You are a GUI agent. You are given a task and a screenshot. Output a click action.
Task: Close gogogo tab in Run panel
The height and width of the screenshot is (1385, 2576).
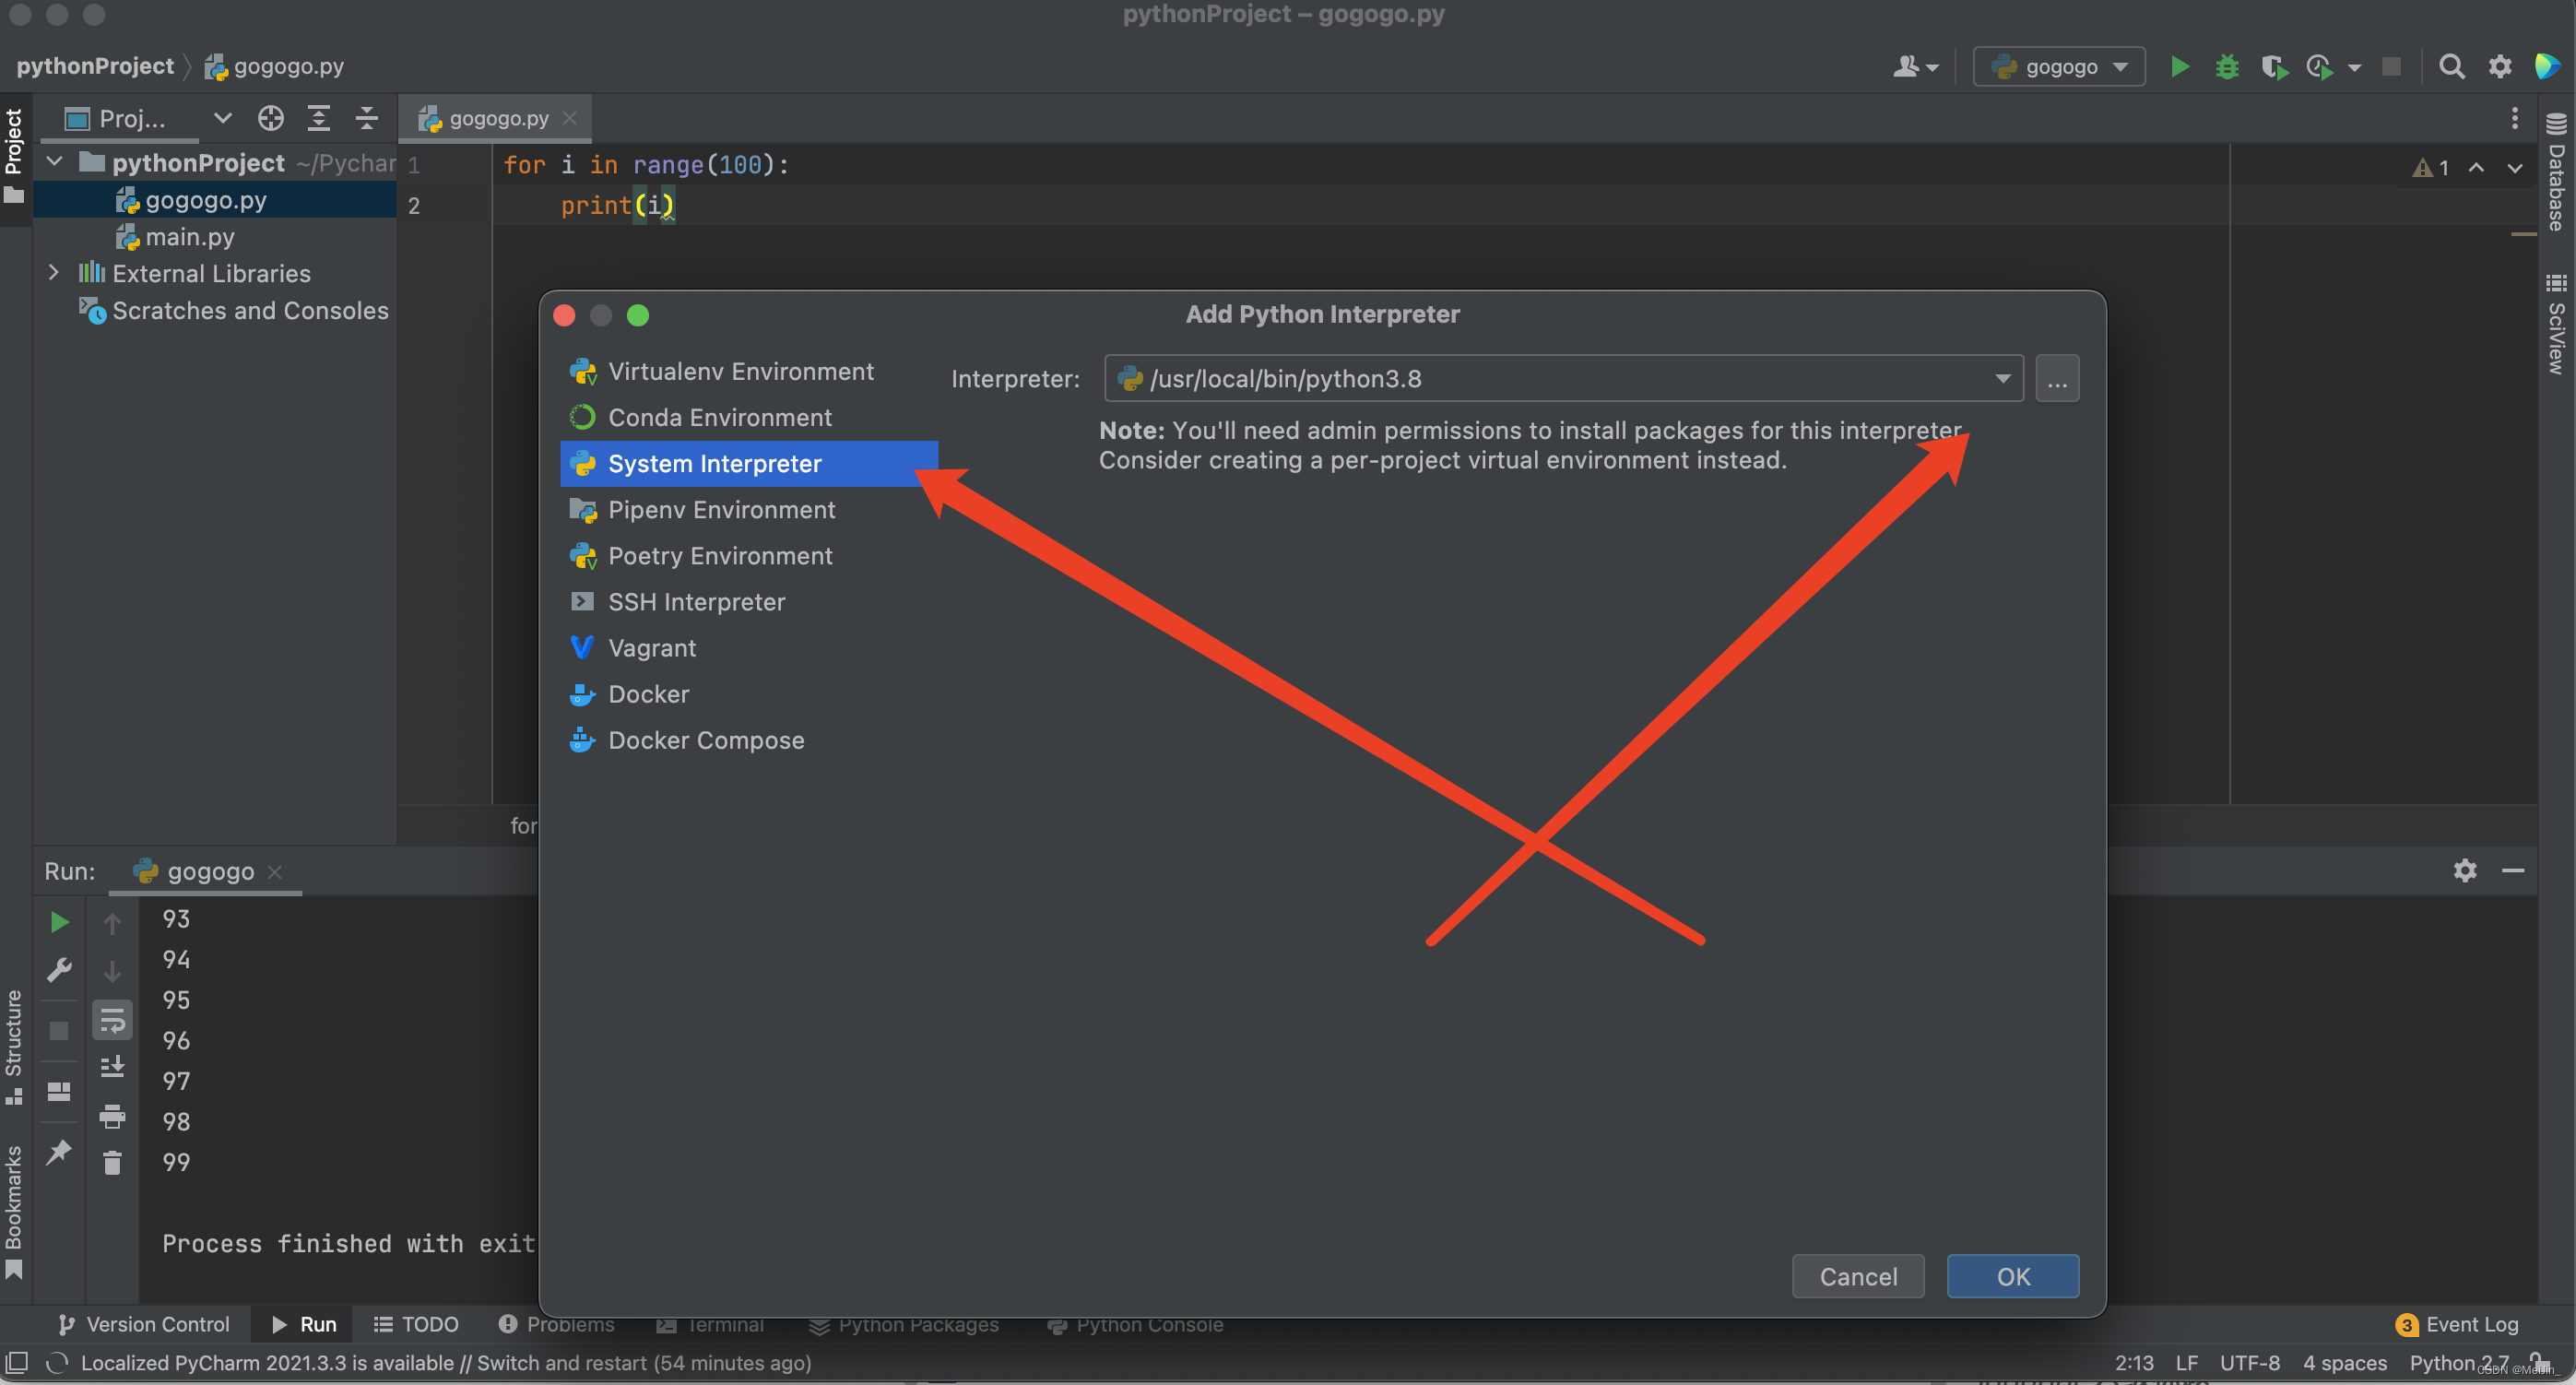pos(275,872)
